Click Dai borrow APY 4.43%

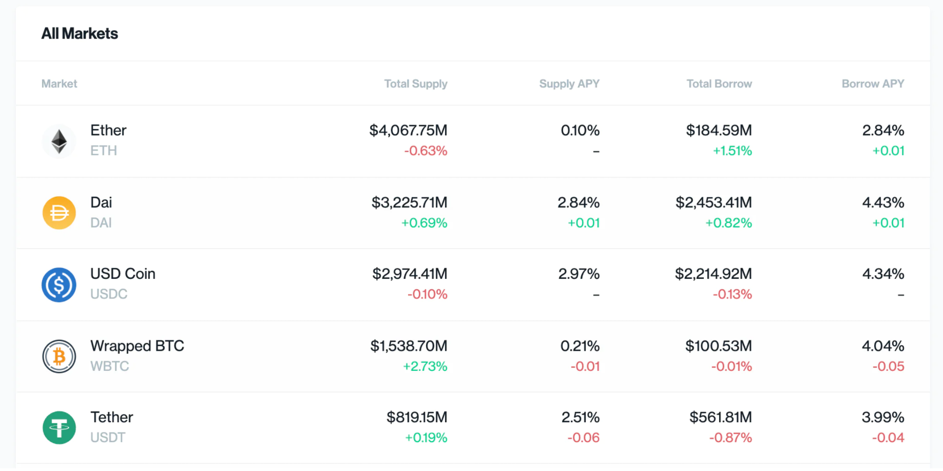[883, 202]
